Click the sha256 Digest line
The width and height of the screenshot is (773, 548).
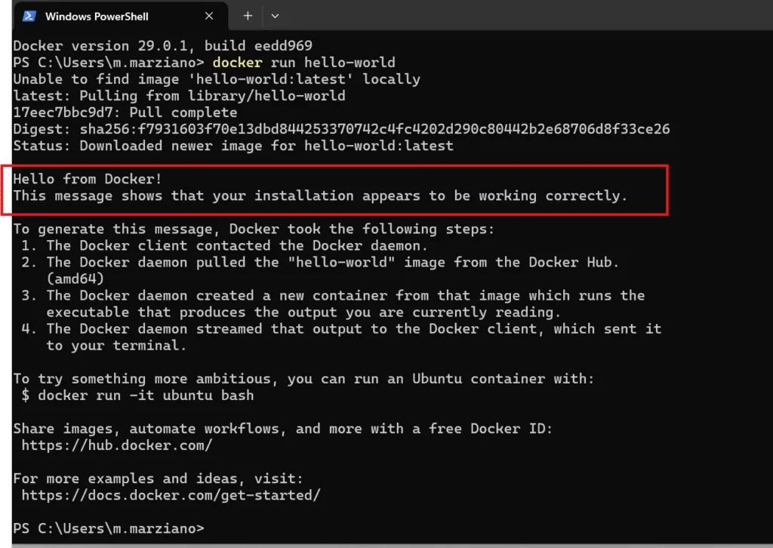[x=341, y=129]
